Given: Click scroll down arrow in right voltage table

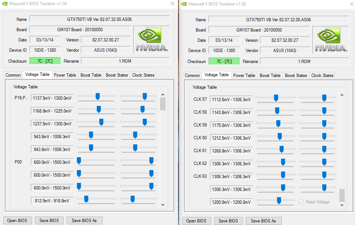Looking at the screenshot, I should (342, 205).
